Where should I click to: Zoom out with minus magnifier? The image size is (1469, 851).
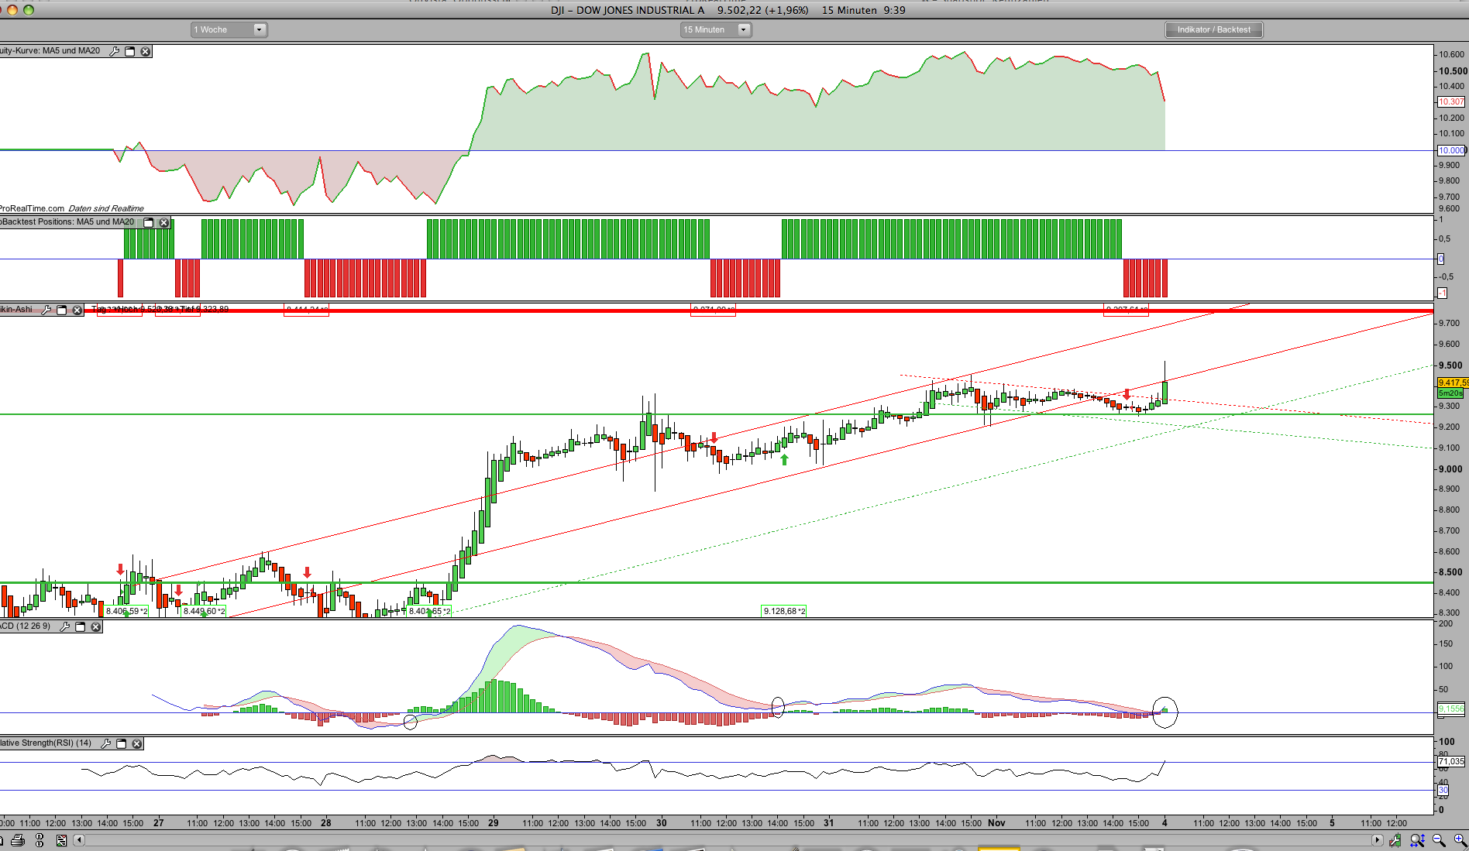point(1439,840)
